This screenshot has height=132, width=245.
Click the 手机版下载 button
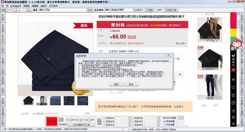(171, 10)
